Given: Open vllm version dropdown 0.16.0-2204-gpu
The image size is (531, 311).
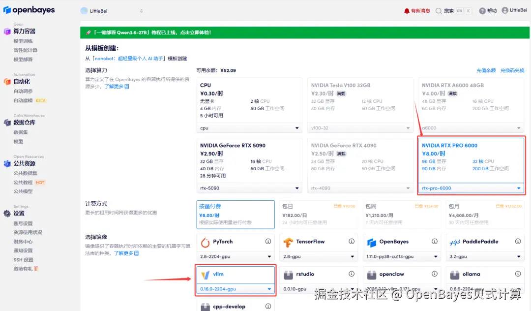Looking at the screenshot, I should coord(236,289).
